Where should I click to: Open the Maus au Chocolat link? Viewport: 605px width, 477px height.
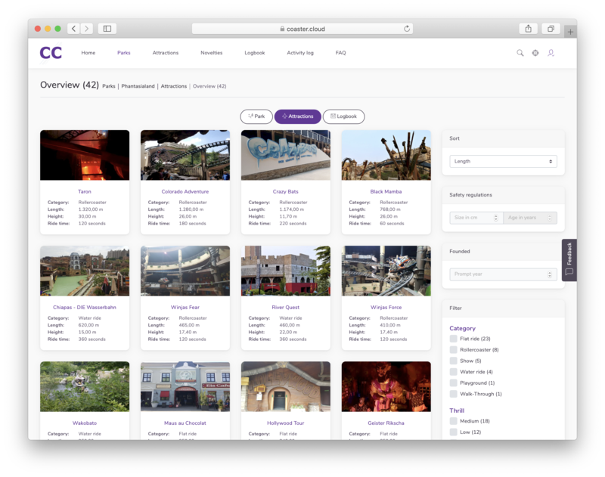[x=185, y=423]
